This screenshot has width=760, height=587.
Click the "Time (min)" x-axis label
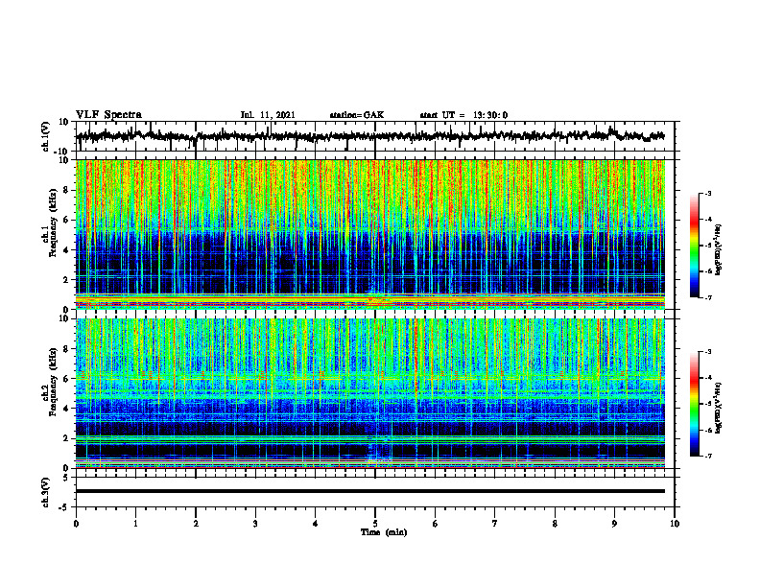(384, 532)
